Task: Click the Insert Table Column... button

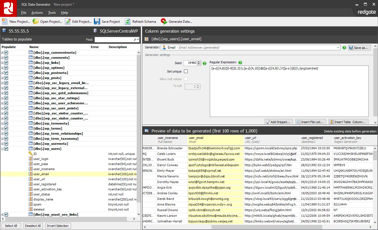Action: [x=348, y=122]
